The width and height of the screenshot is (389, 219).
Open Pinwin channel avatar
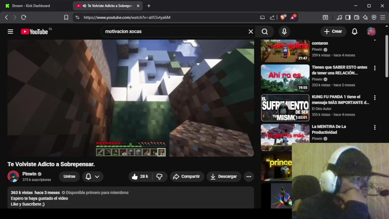[13, 176]
